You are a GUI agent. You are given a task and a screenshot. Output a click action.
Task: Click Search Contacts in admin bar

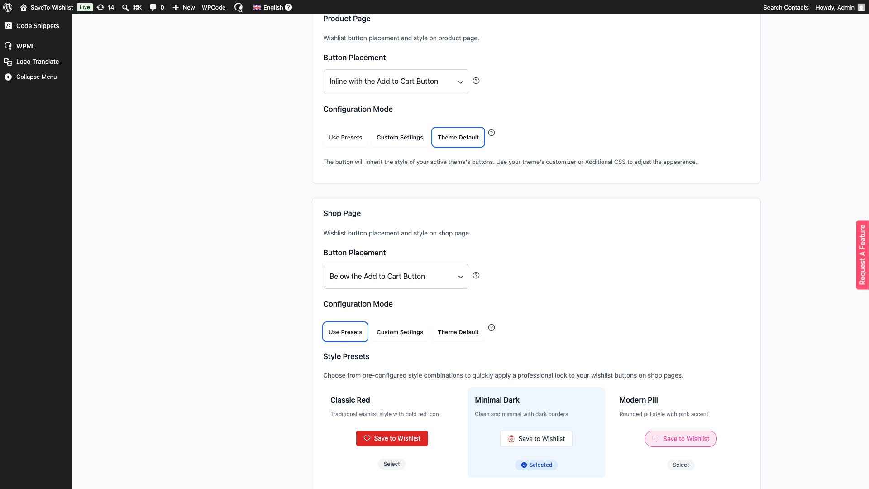click(786, 7)
